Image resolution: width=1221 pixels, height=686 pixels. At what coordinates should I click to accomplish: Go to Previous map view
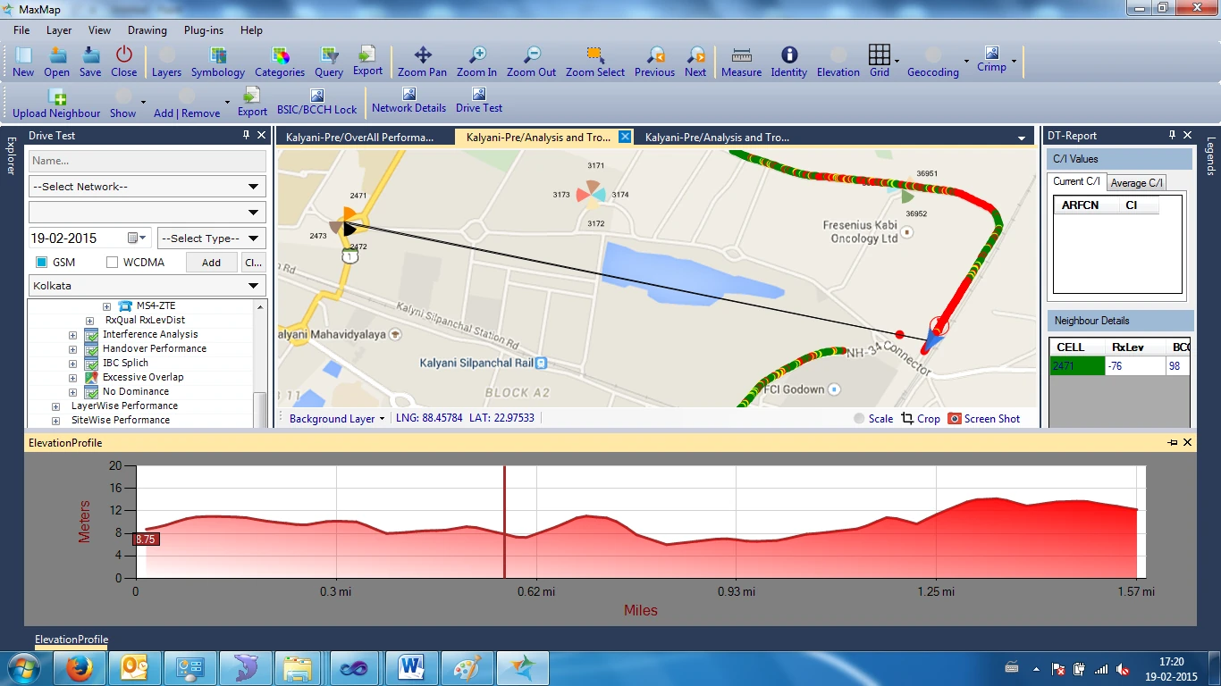point(654,62)
